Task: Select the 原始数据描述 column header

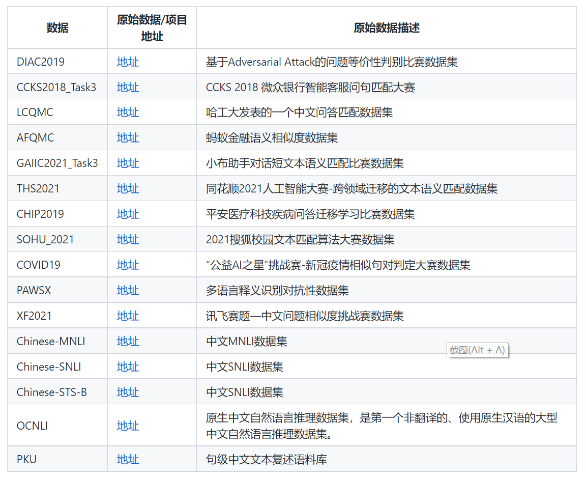Action: pos(387,27)
